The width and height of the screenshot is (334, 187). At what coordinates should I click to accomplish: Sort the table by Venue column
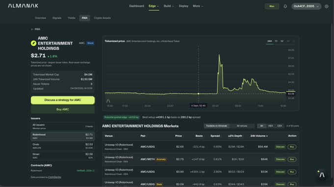coord(109,136)
